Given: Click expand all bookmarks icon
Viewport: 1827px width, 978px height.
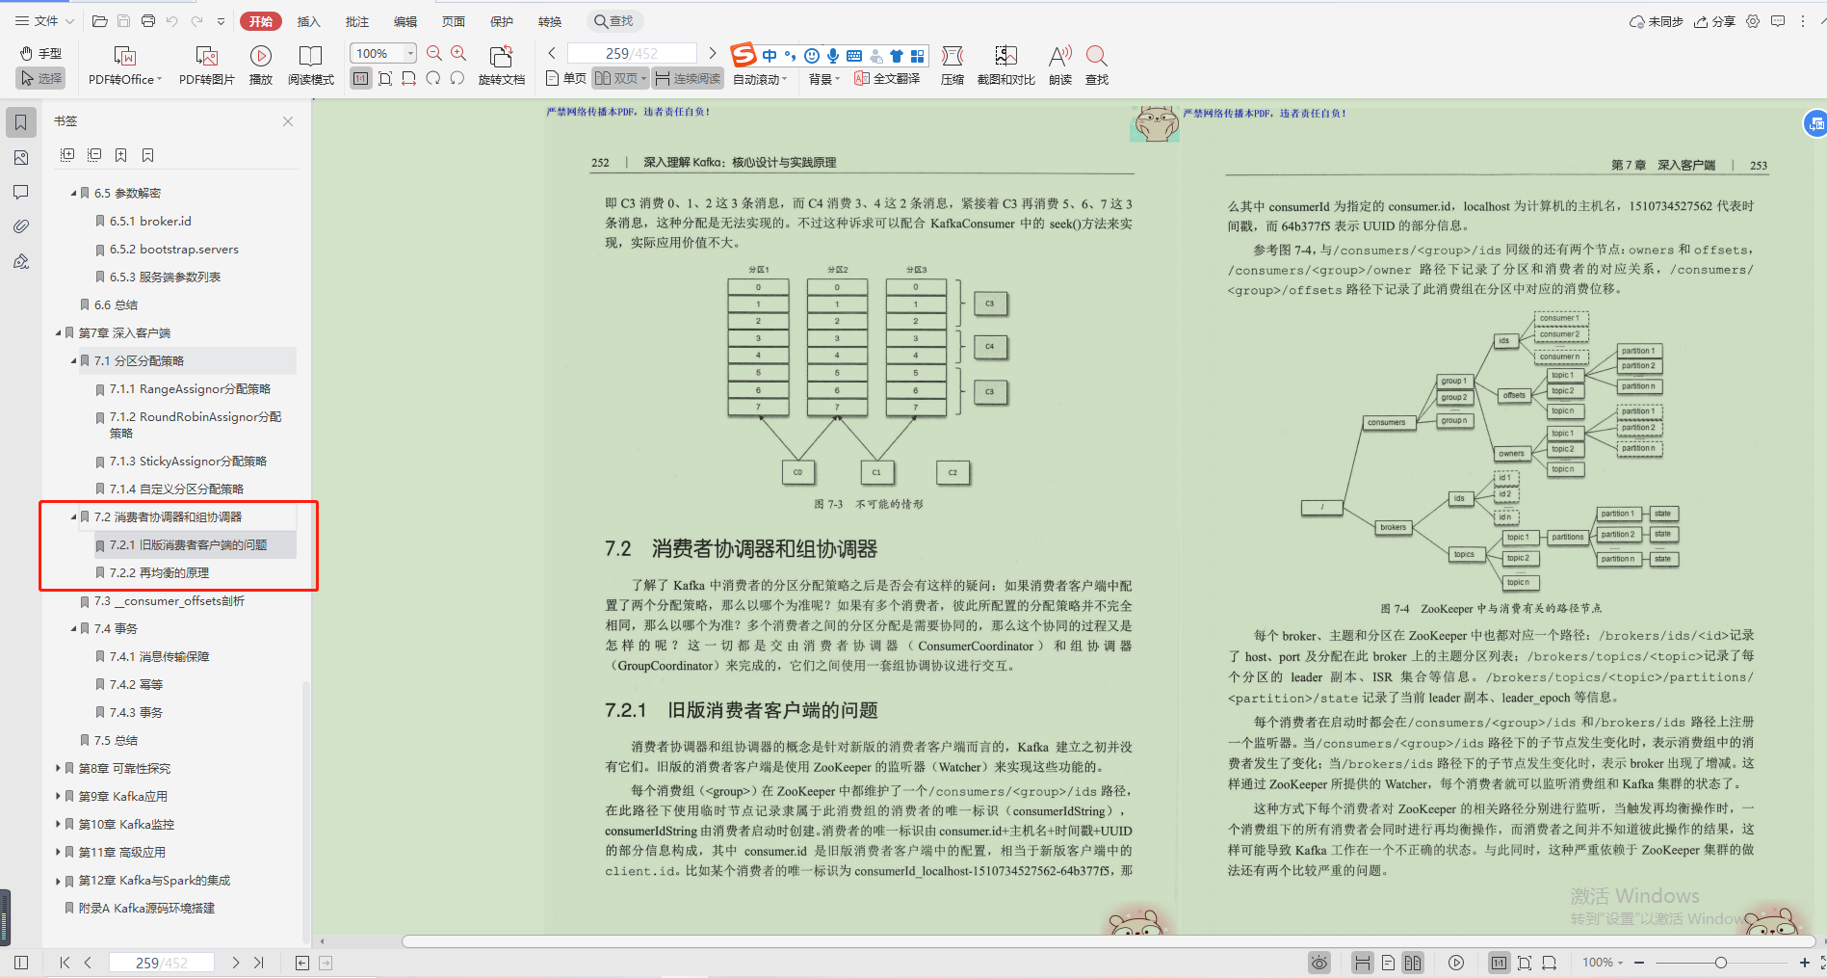Looking at the screenshot, I should pos(67,155).
